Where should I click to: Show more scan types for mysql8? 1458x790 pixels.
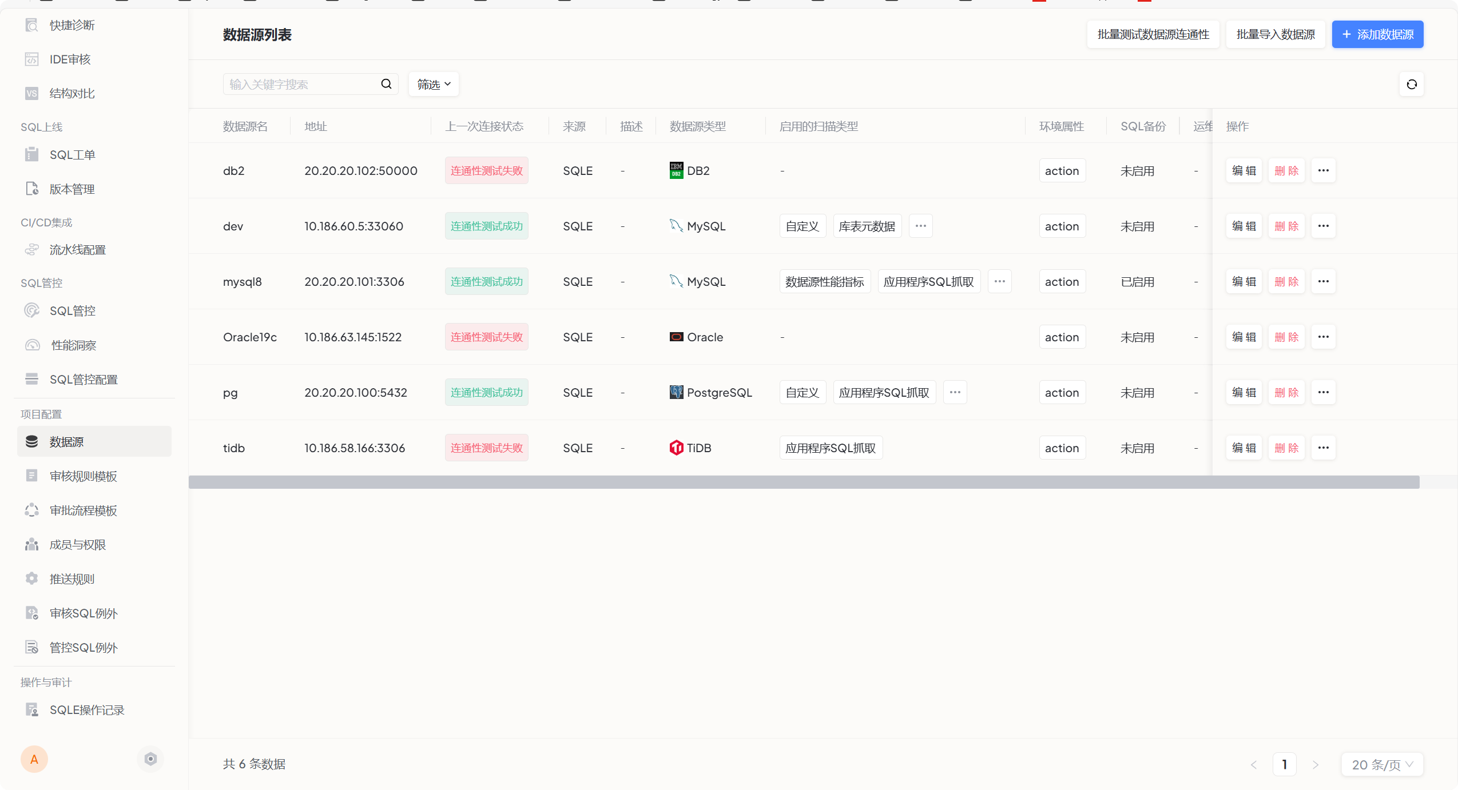[1000, 281]
